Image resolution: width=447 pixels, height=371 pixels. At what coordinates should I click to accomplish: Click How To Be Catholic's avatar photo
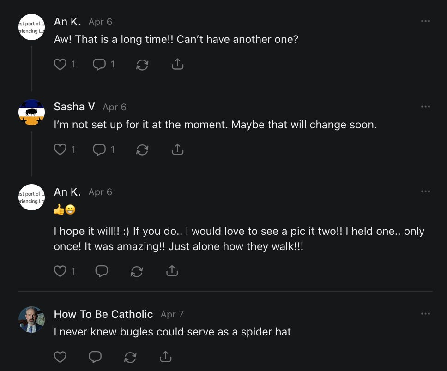coord(31,320)
